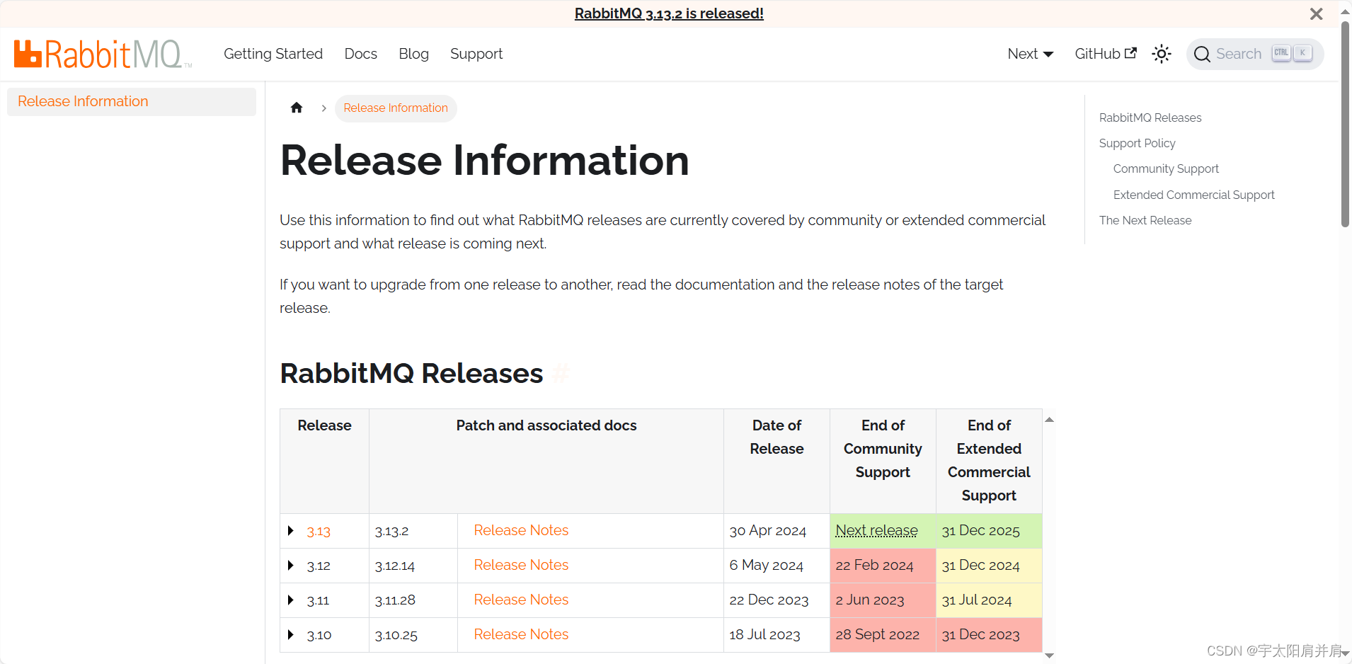
Task: Click the page vertical scrollbar thumb
Action: [x=1345, y=124]
